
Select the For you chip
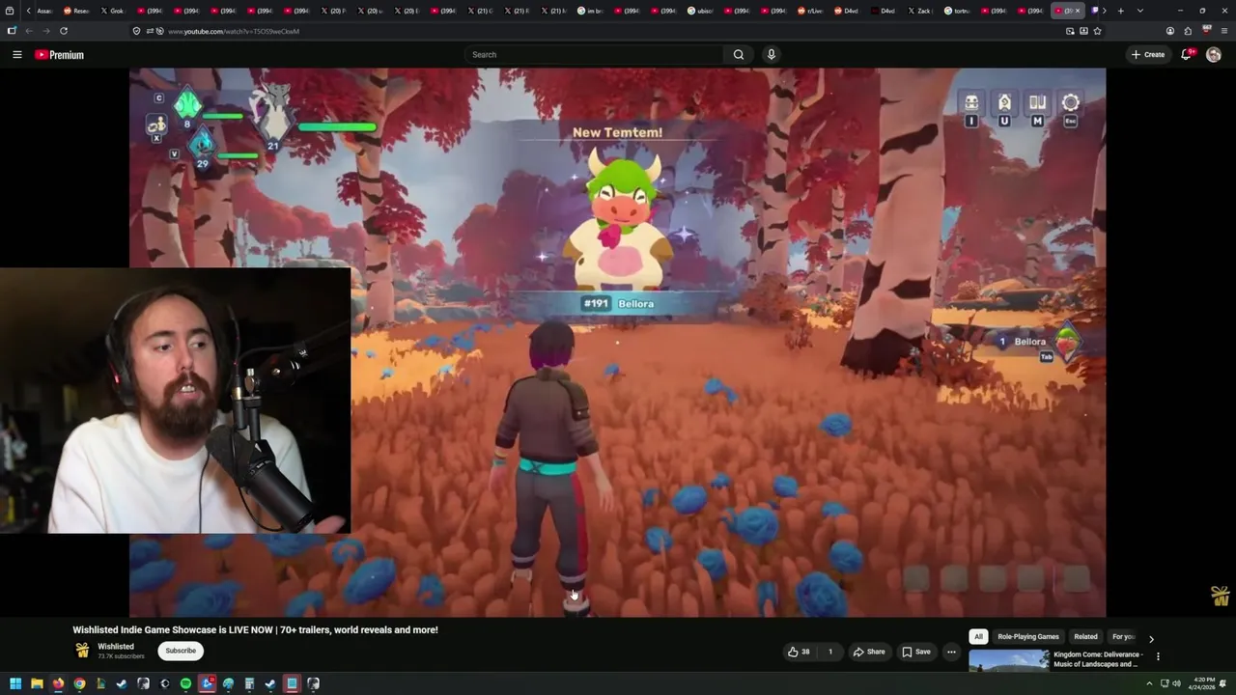point(1123,637)
